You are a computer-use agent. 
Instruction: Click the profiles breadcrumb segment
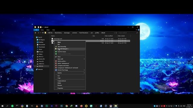(x=97, y=33)
